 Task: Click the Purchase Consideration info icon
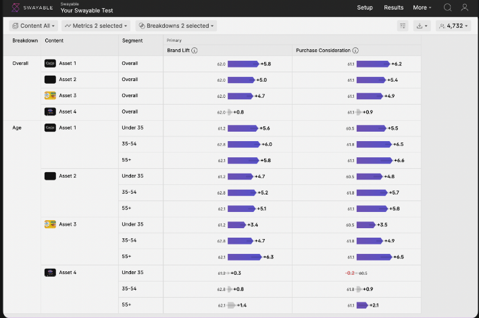[x=355, y=51]
